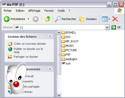This screenshot has height=98, width=125.
Task: Select the seplugins folder
Action: click(69, 59)
